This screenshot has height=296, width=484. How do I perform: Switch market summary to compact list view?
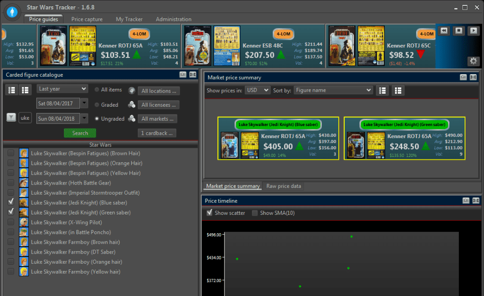398,91
